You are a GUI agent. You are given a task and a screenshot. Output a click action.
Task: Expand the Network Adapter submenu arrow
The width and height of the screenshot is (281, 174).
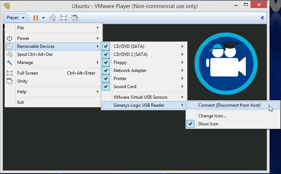182,71
